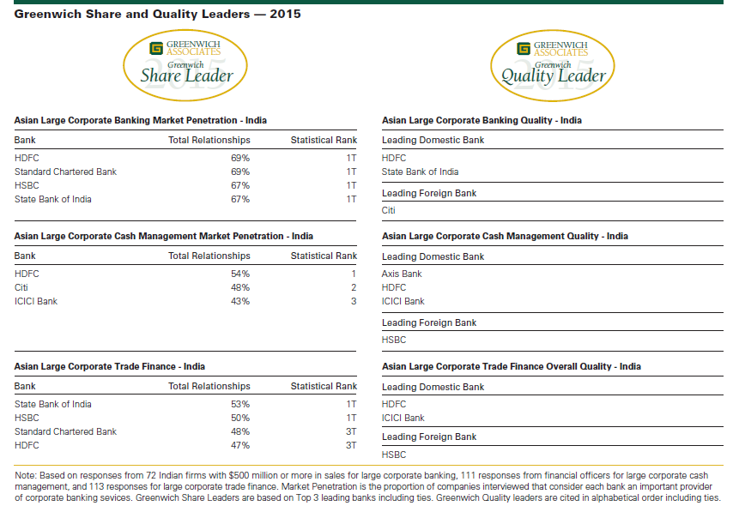Click "Total Relationships" header in the Trade Finance table
Viewport: 733px width, 512px height.
[209, 386]
